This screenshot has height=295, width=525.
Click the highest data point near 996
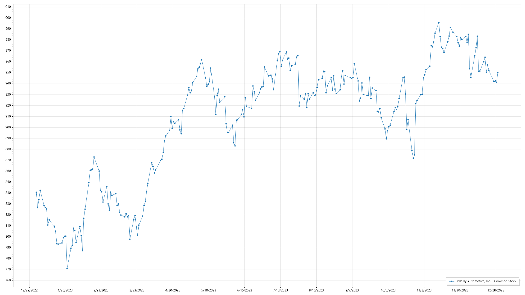coord(439,23)
